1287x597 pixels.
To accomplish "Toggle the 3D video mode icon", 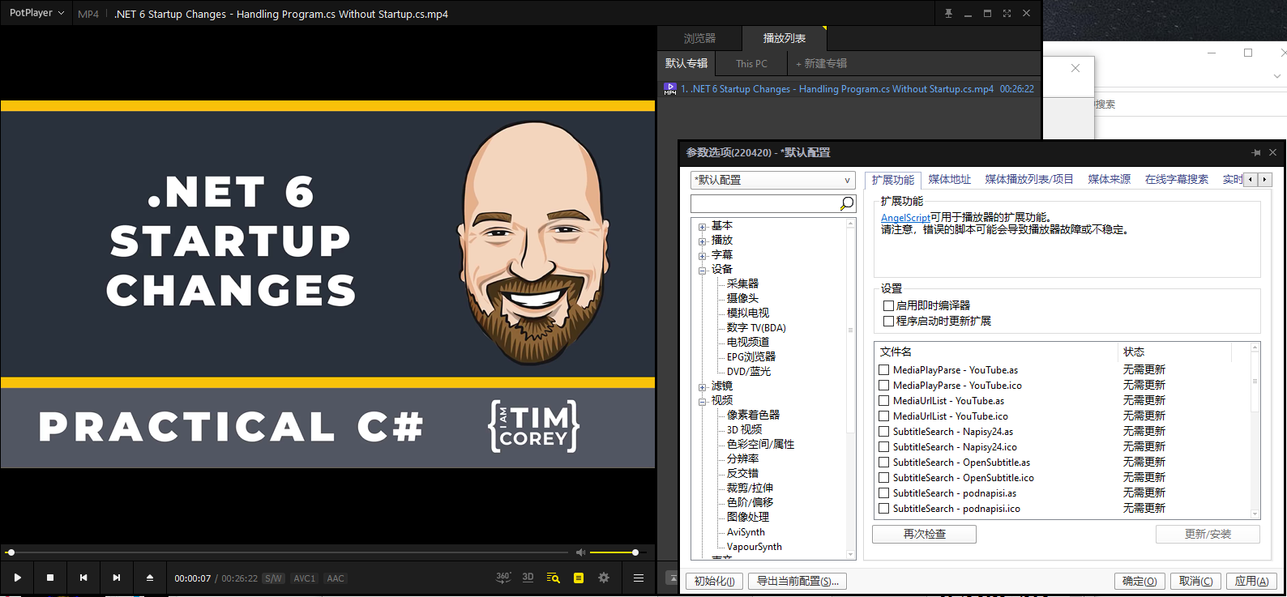I will (528, 578).
